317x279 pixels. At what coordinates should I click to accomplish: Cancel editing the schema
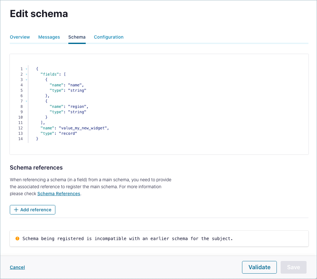point(17,267)
